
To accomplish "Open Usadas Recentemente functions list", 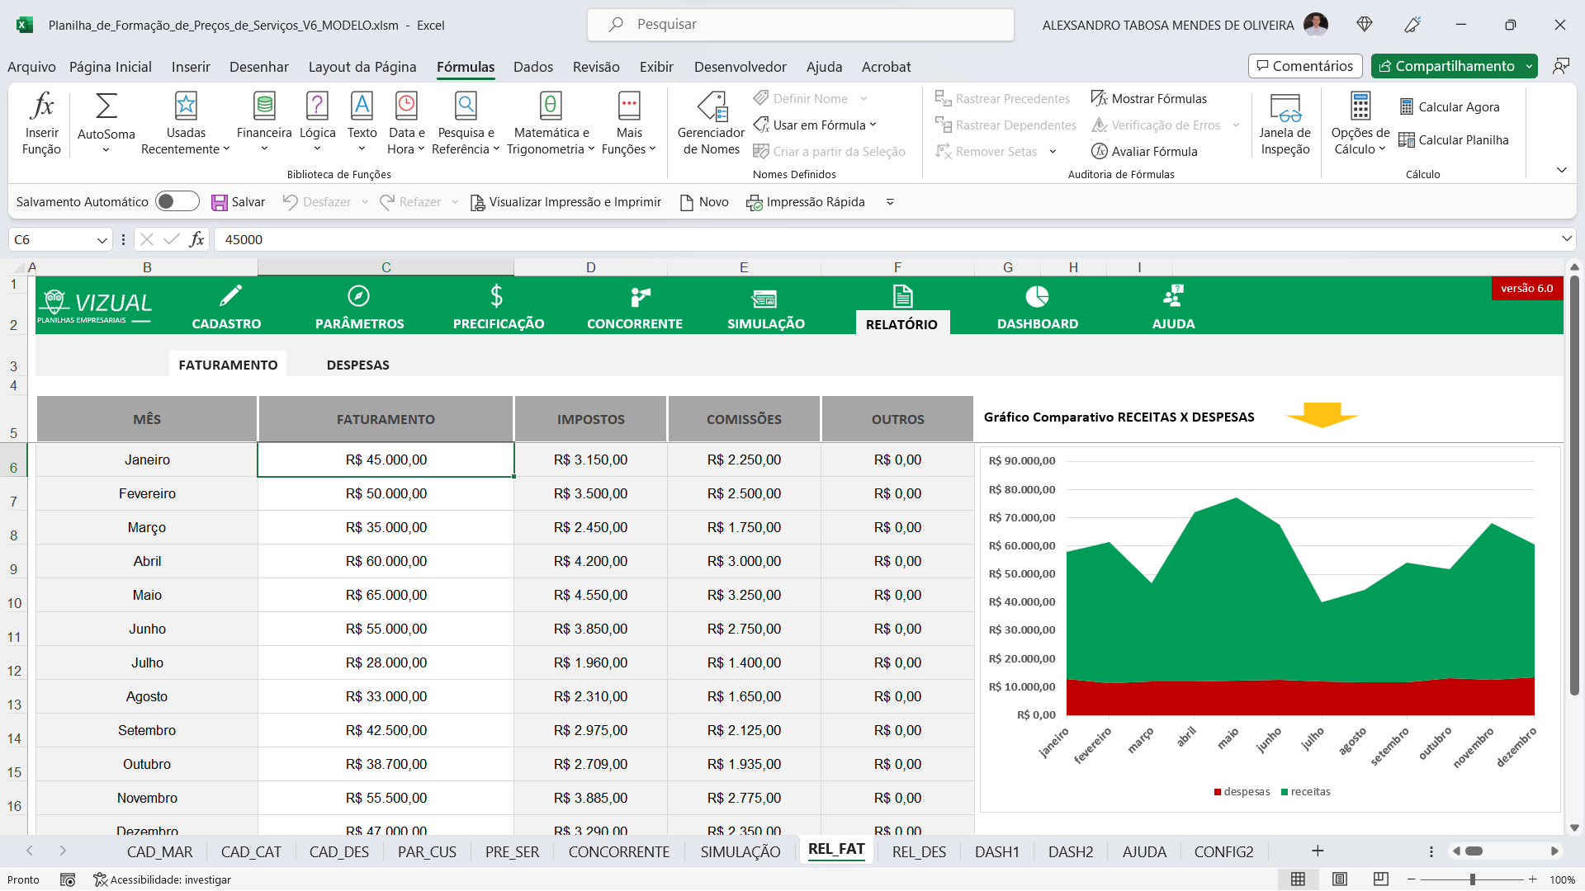I will [186, 124].
